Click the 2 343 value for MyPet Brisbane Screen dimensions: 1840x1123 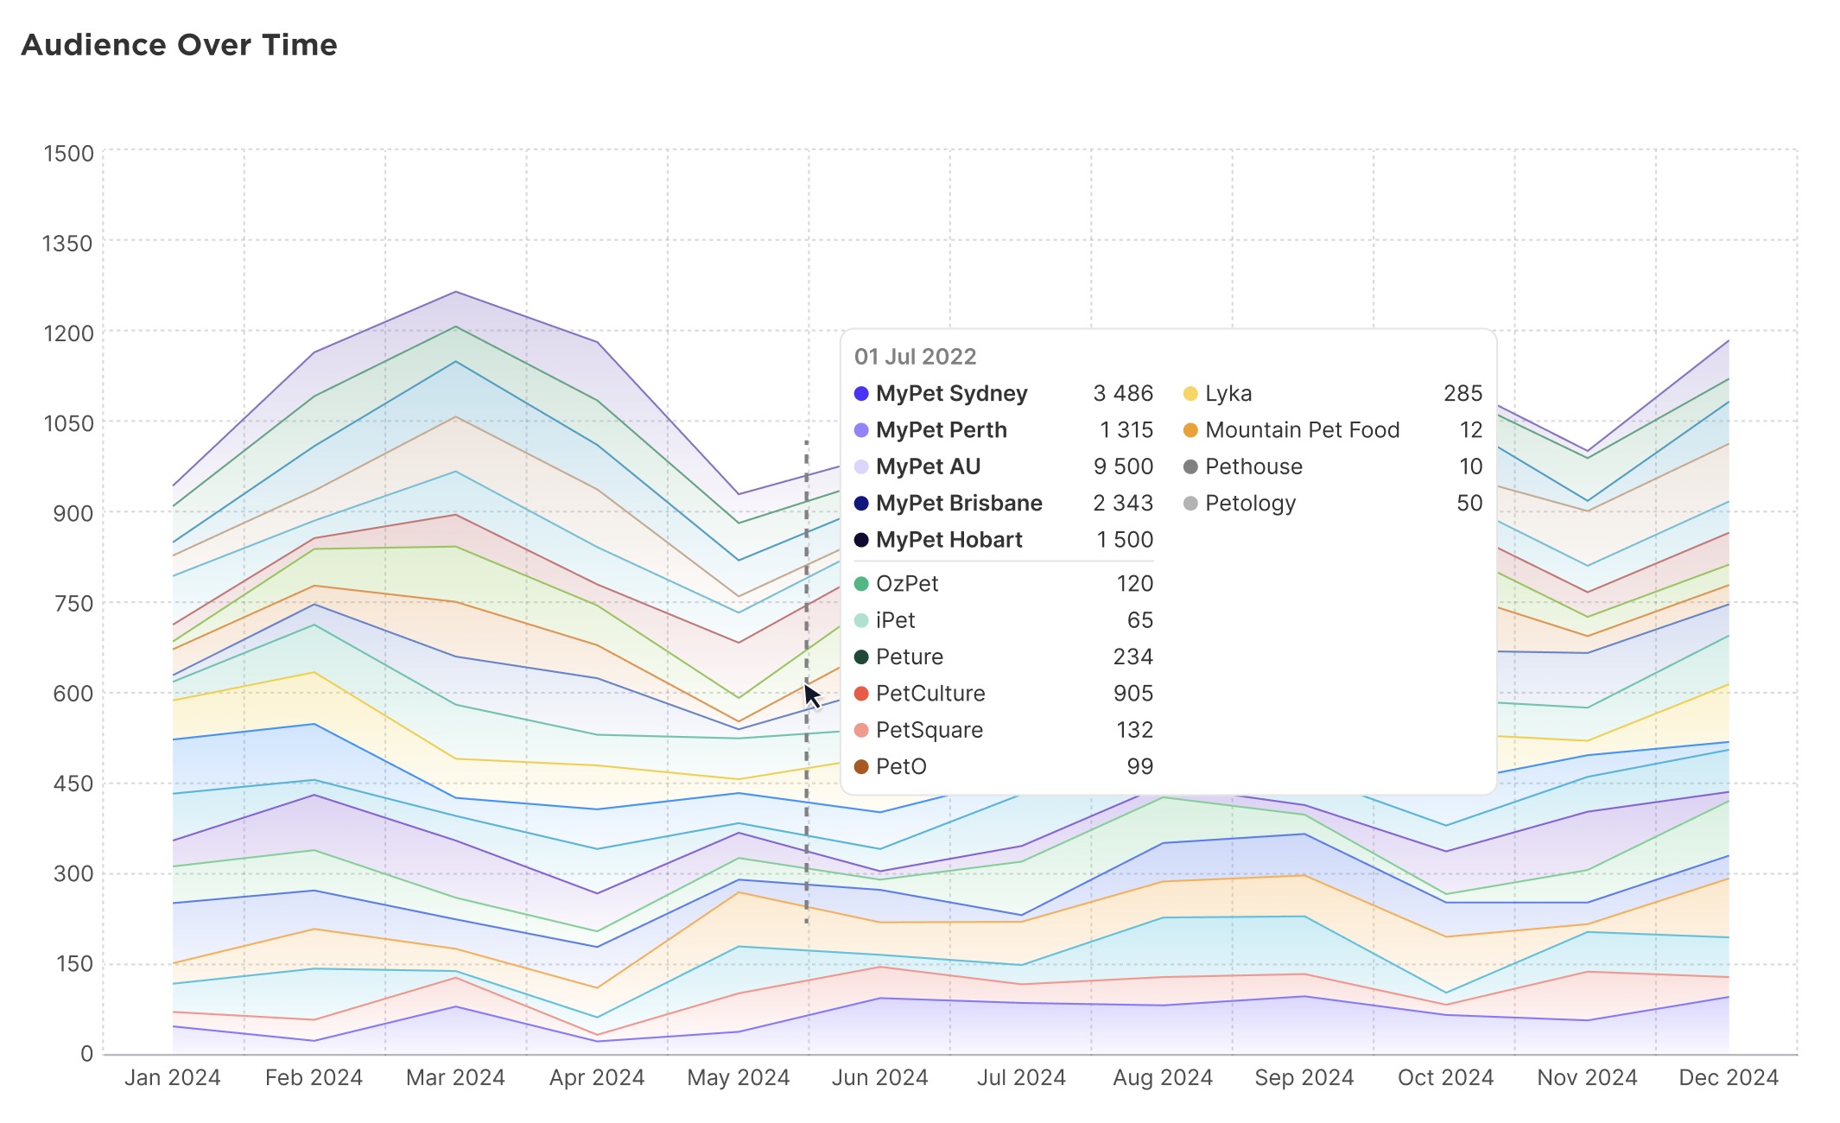click(1123, 504)
